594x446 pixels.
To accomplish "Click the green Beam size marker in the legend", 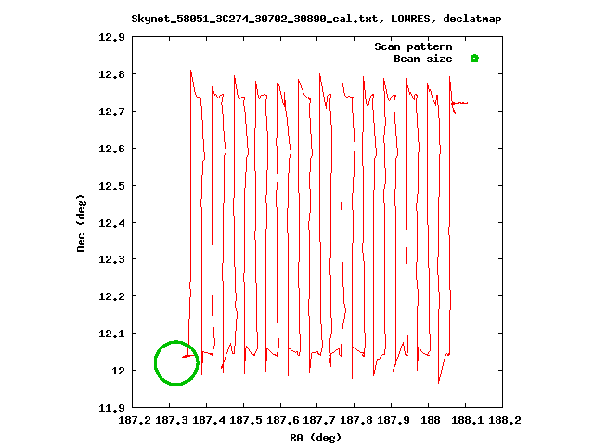I will pos(474,59).
